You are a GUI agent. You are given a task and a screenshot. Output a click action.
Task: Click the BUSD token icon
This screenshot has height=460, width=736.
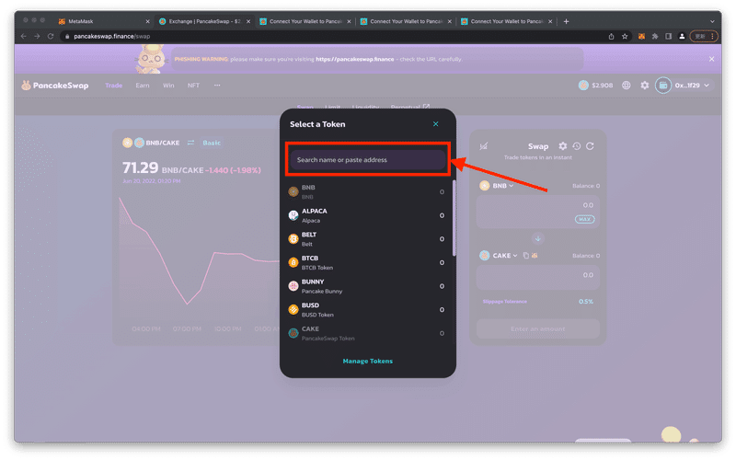tap(293, 309)
